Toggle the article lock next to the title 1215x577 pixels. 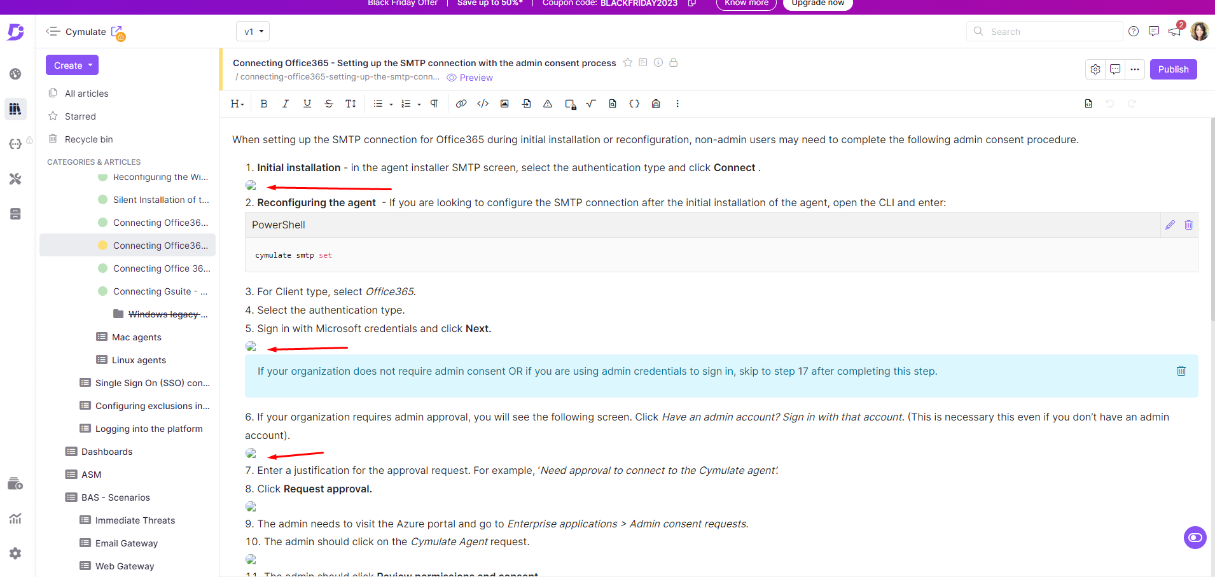[674, 62]
